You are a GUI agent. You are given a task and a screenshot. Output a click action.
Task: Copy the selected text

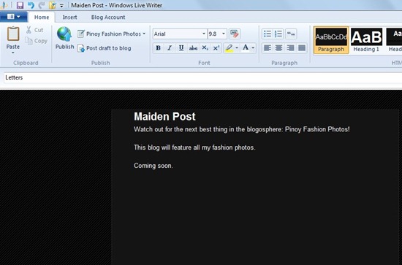tap(37, 41)
